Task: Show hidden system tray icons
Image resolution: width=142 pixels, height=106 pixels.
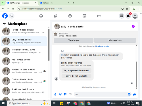Action: 121,103
